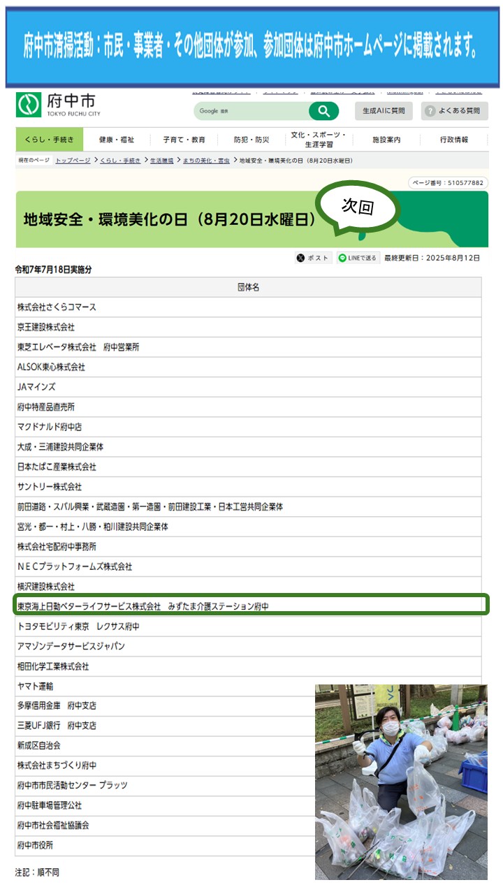The height and width of the screenshot is (894, 503).
Task: Click the Fuchu City logo icon
Action: [29, 105]
